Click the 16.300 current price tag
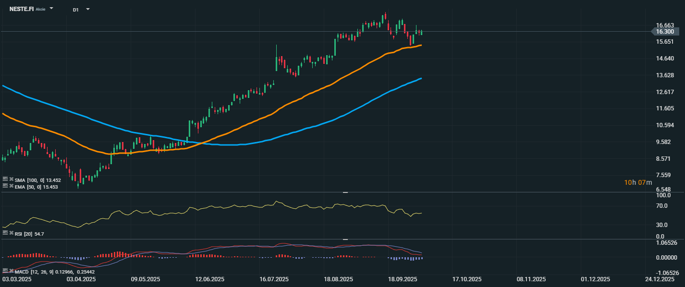Screen dimensions: 685x287 665,32
